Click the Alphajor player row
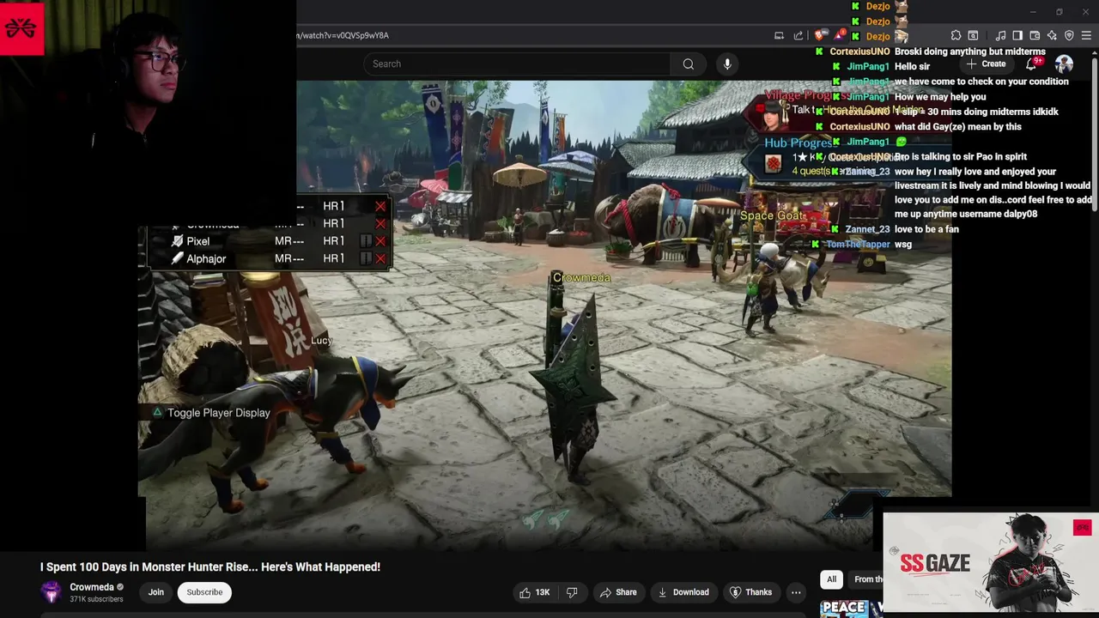The width and height of the screenshot is (1099, 618). [x=270, y=258]
